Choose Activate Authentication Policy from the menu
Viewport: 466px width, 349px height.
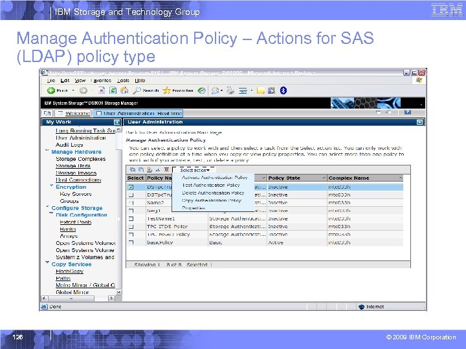pos(214,178)
